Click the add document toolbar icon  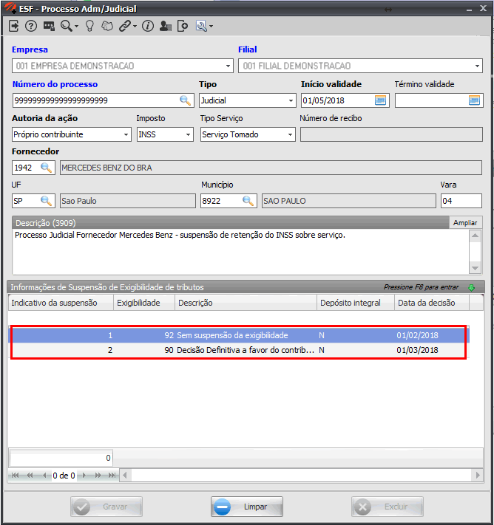(x=183, y=26)
